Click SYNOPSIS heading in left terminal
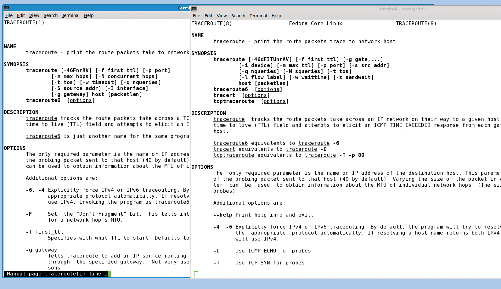Viewport: 501px width, 289px height. pos(16,65)
